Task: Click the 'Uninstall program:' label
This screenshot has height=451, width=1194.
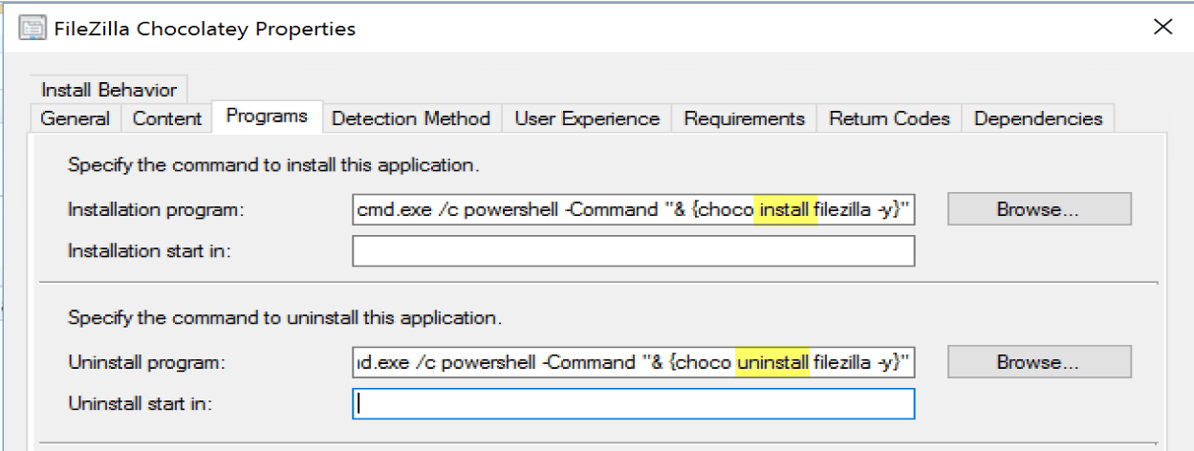Action: [x=145, y=363]
